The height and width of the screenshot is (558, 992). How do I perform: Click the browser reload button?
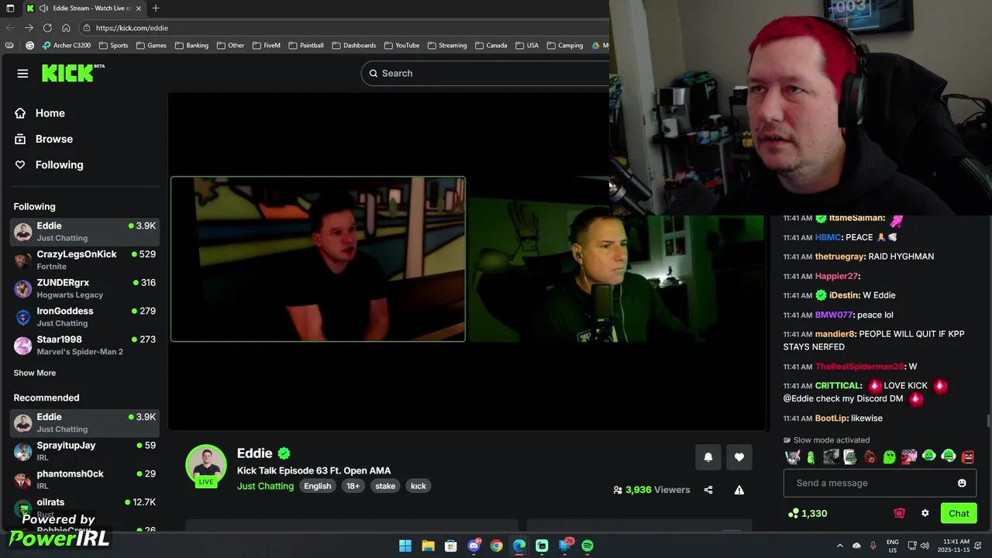click(47, 28)
